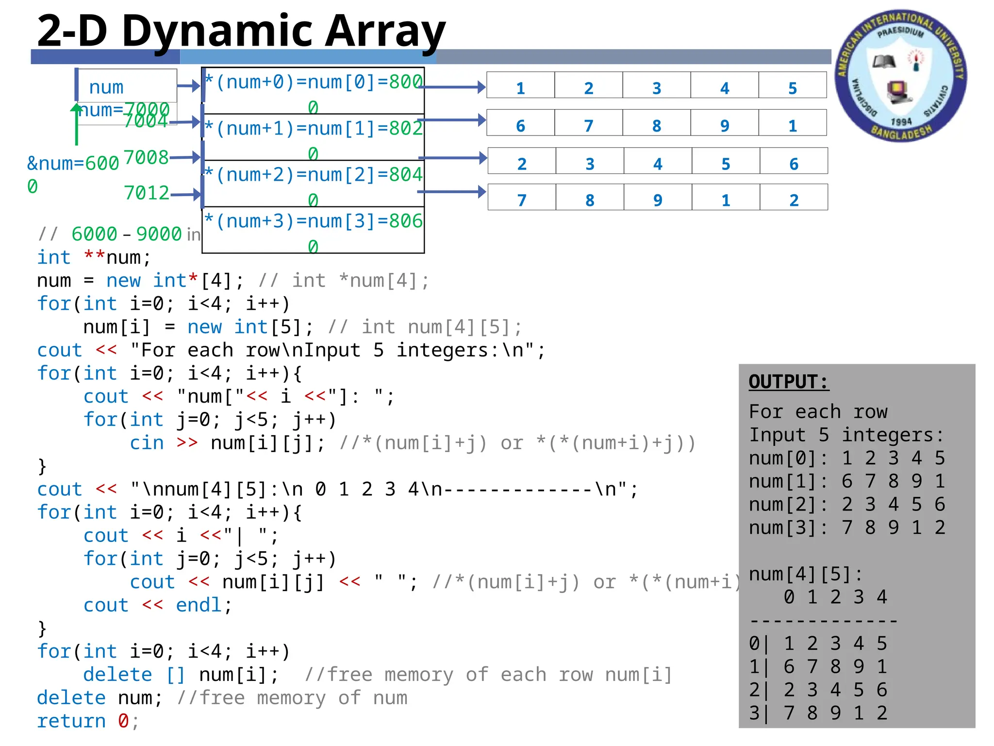The height and width of the screenshot is (746, 994).
Task: Click the "num[1]: 6 7 8 9 1" output line
Action: (847, 481)
